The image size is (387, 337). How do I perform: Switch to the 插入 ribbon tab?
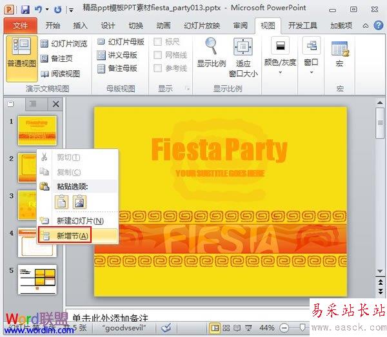pyautogui.click(x=80, y=26)
